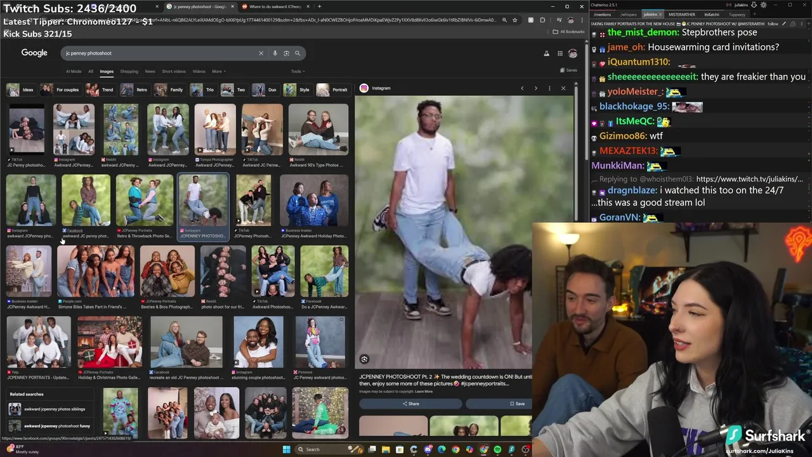The width and height of the screenshot is (812, 457).
Task: Go to the next image in preview panel
Action: (x=536, y=88)
